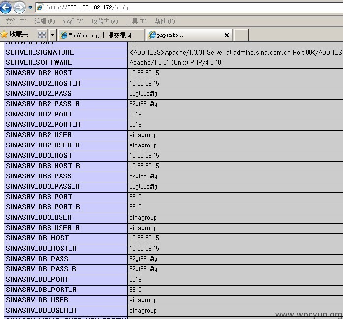This screenshot has height=319, width=343.
Task: Click the SINASRV_DB_HOST_R label
Action: [x=41, y=248]
